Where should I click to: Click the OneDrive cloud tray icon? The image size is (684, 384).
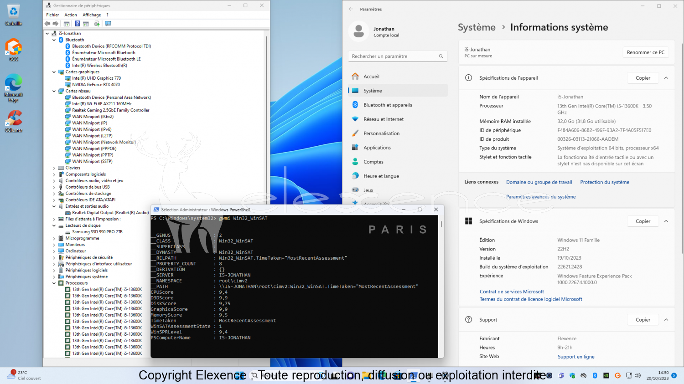coord(584,376)
